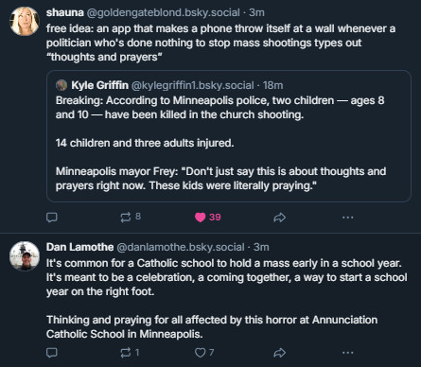Visit @danlamothe.bsky.social handle link
The height and width of the screenshot is (367, 421).
tap(181, 247)
